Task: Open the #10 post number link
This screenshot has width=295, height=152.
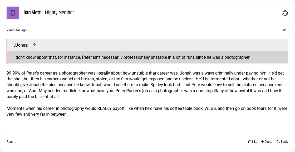Action: click(286, 30)
